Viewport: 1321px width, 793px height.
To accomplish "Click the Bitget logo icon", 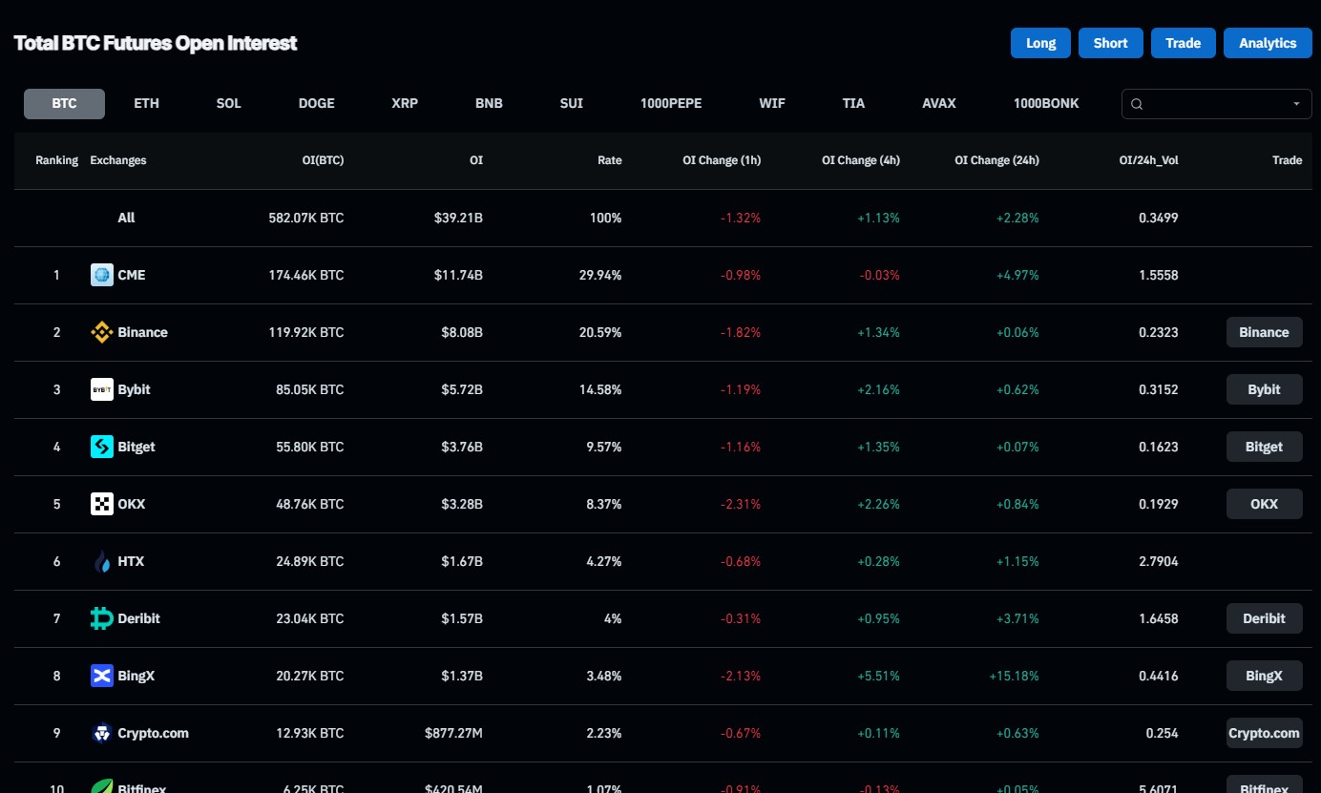I will tap(102, 447).
